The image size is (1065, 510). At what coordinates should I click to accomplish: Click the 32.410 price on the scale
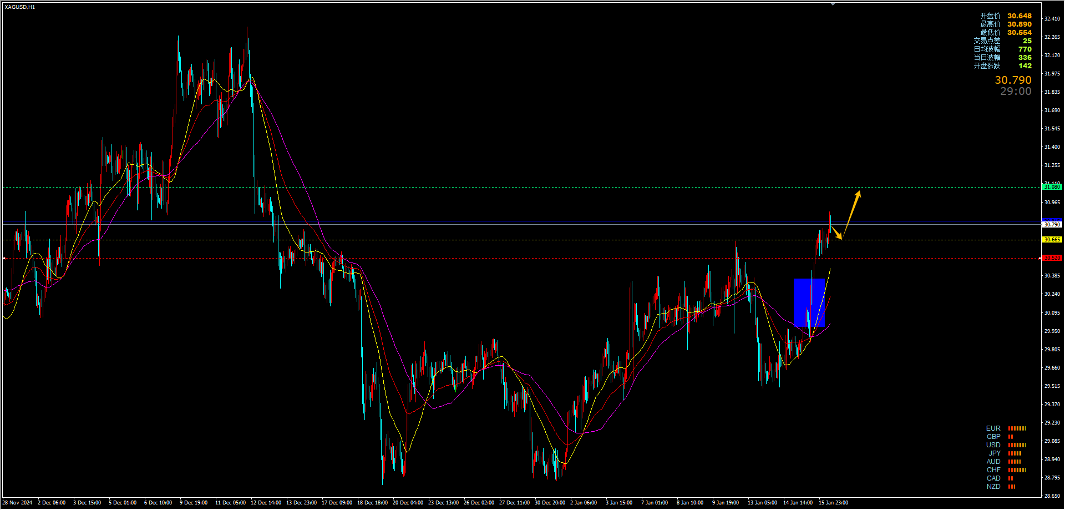1052,19
